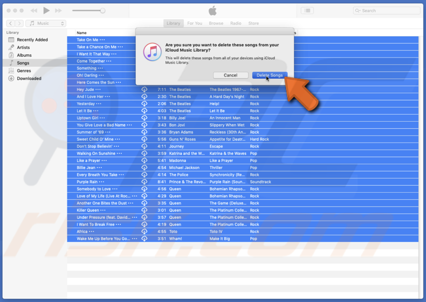
Task: Click cloud icon for Another One Bites the Dust
Action: (145, 203)
